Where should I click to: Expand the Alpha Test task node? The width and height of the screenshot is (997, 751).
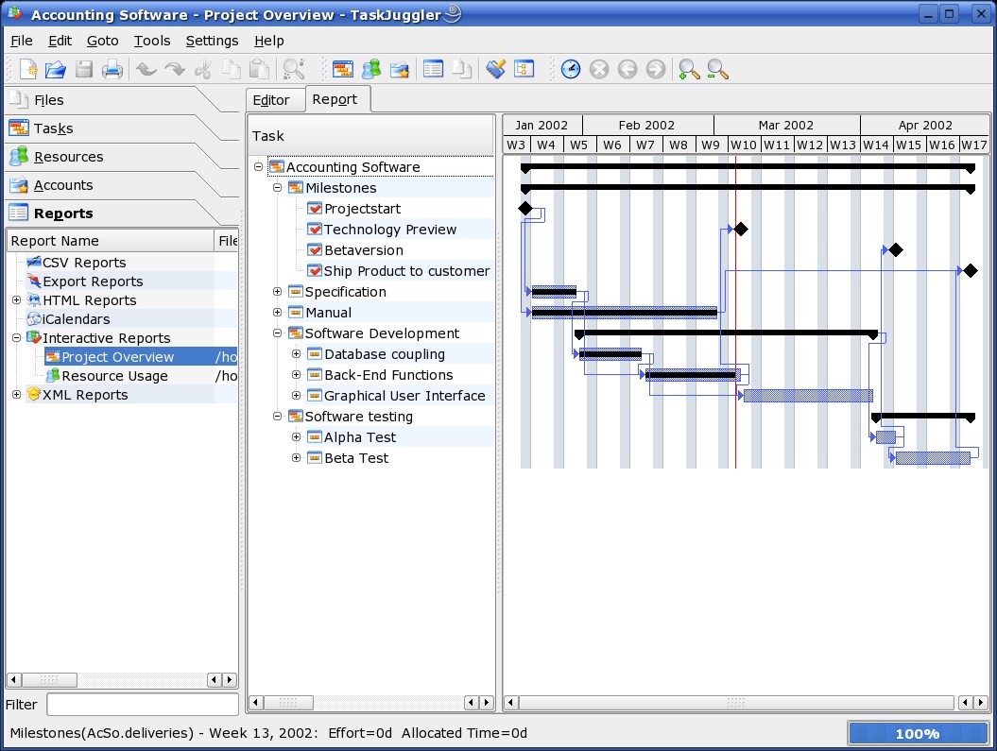point(297,437)
